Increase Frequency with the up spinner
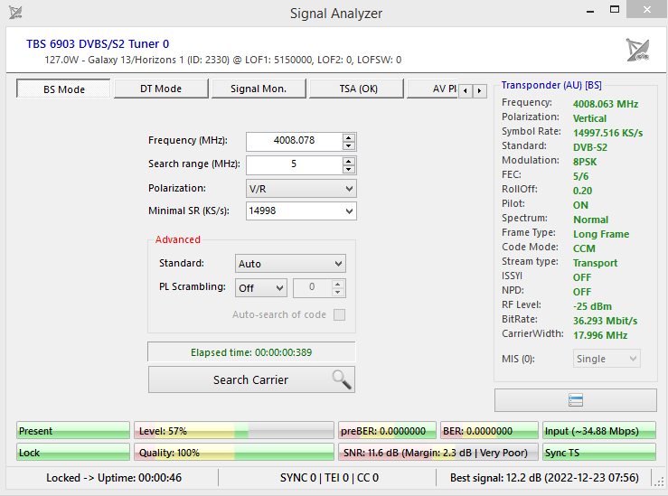This screenshot has width=668, height=496. click(349, 137)
